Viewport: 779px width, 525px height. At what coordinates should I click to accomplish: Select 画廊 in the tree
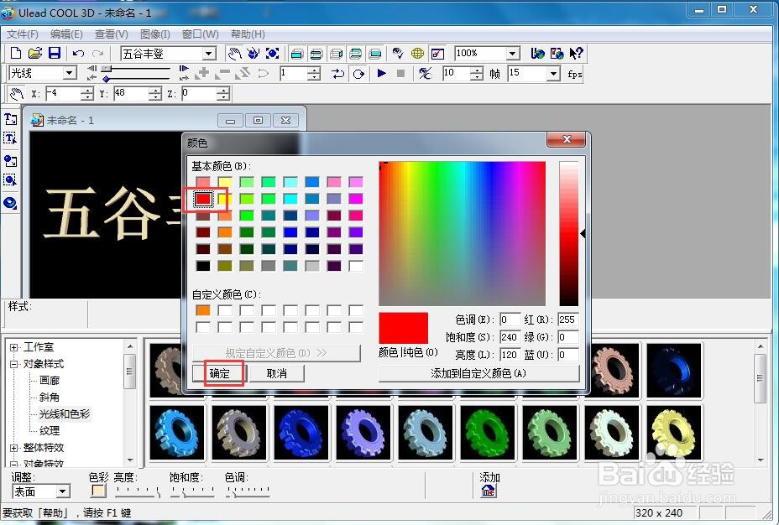tap(50, 381)
